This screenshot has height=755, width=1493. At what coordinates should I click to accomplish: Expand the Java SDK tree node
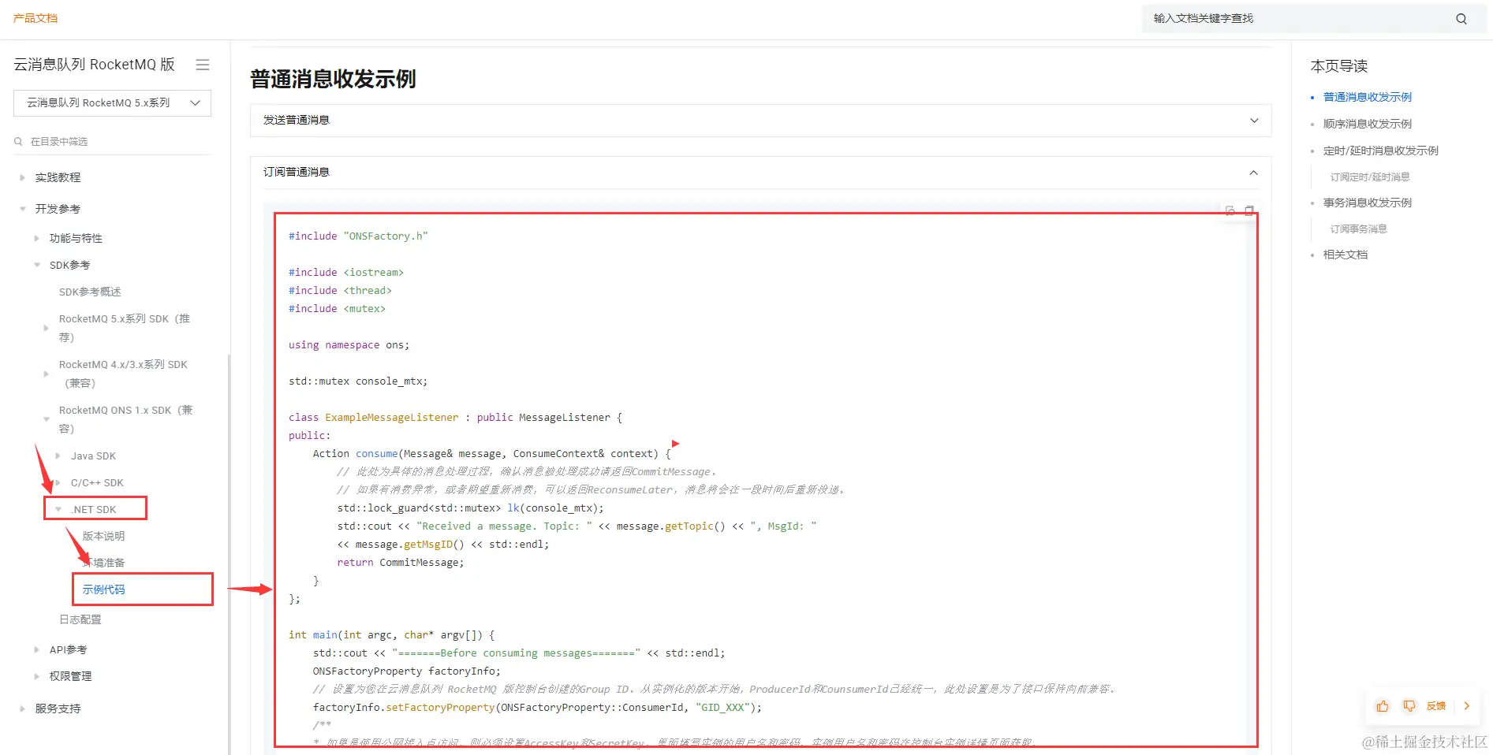tap(58, 456)
